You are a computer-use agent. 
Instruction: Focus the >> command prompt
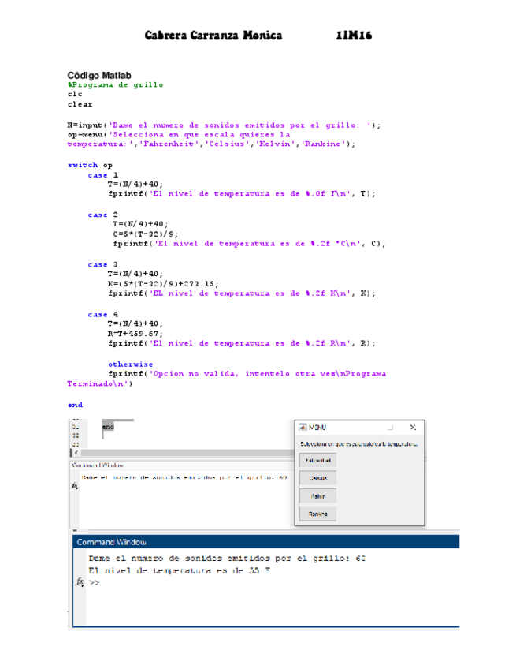pyautogui.click(x=94, y=583)
